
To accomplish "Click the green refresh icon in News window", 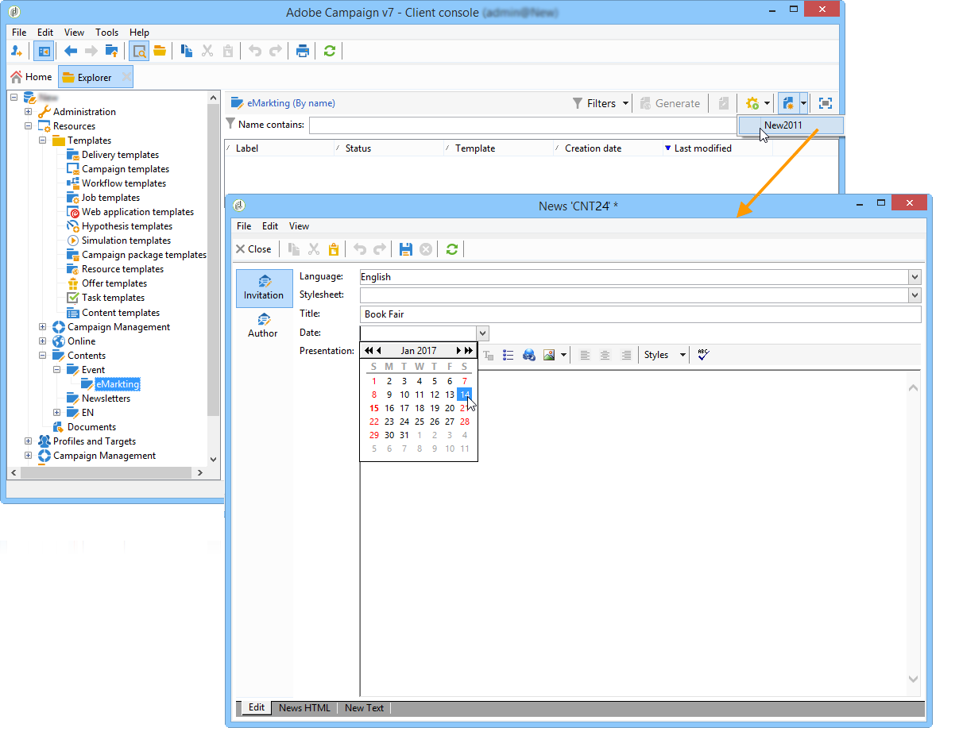I will point(452,249).
